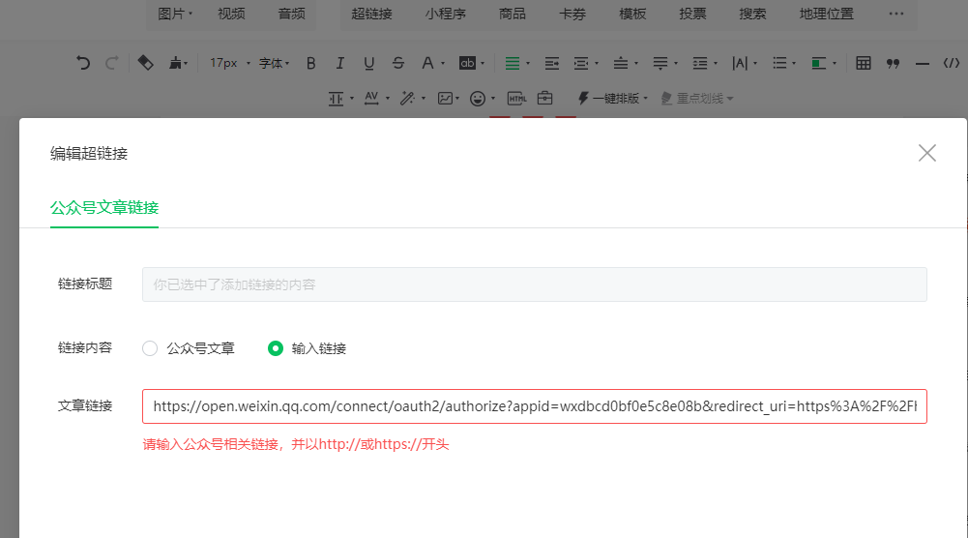Open the 模板 insert option
This screenshot has width=968, height=538.
point(632,14)
